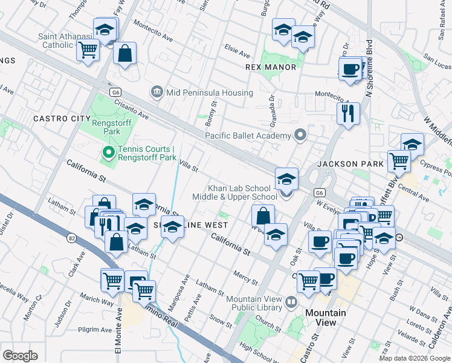Viewport: 452px width, 363px height.
Task: Click the Khan Lab School label
Action: click(235, 192)
